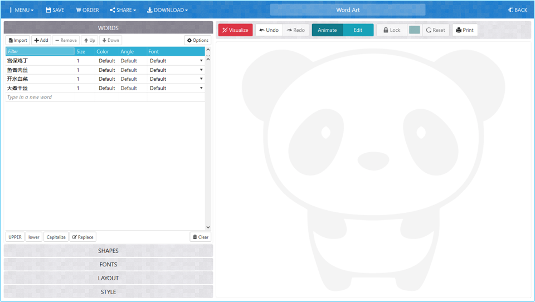535x302 pixels.
Task: Click the panda shape preview canvas
Action: pyautogui.click(x=373, y=169)
